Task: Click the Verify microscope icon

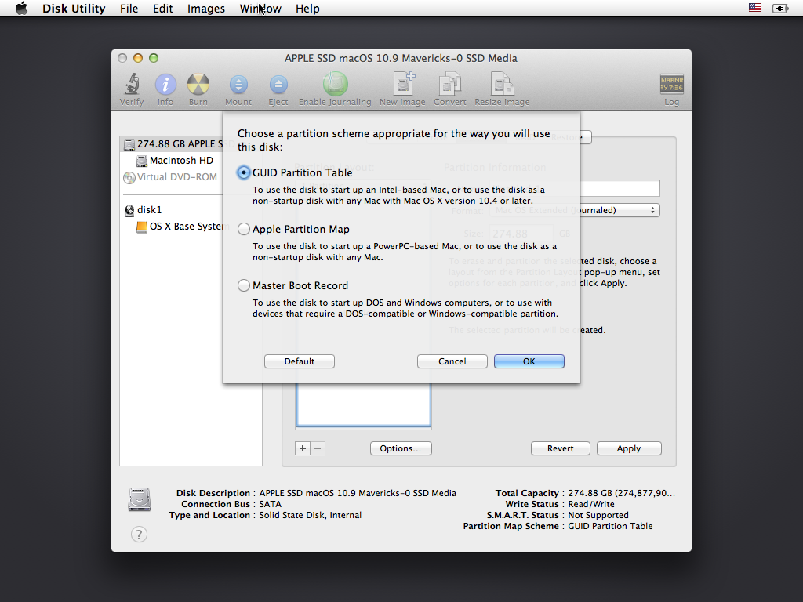Action: (x=132, y=85)
